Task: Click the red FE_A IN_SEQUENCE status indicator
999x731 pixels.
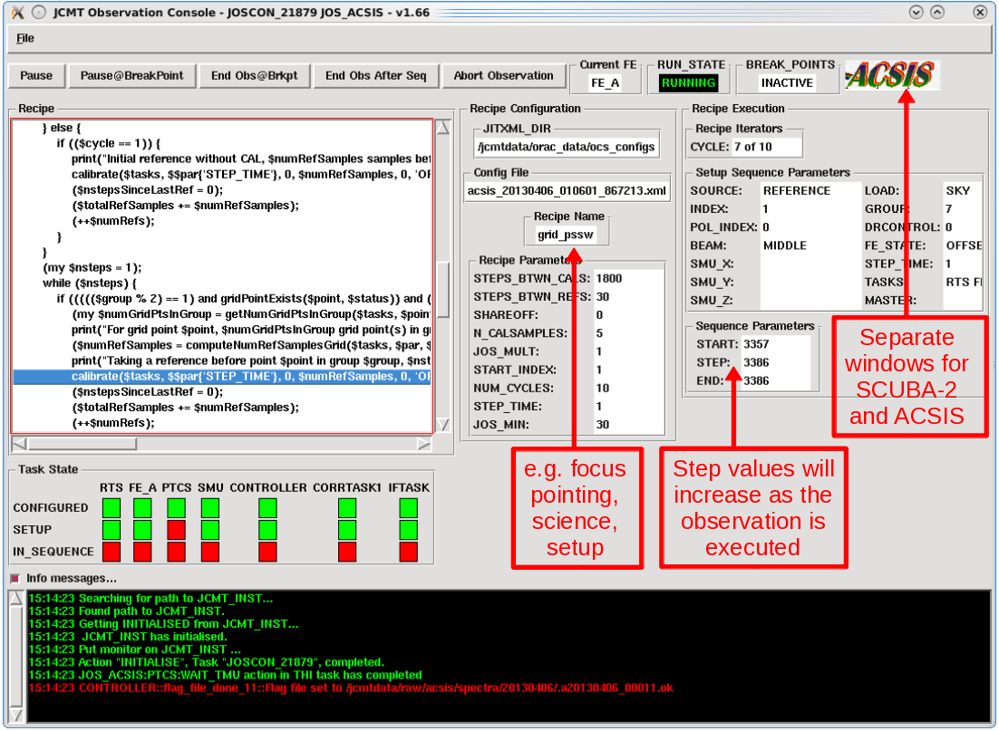Action: pos(143,551)
